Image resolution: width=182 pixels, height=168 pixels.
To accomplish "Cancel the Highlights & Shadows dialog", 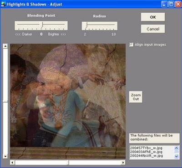I will tap(153, 29).
